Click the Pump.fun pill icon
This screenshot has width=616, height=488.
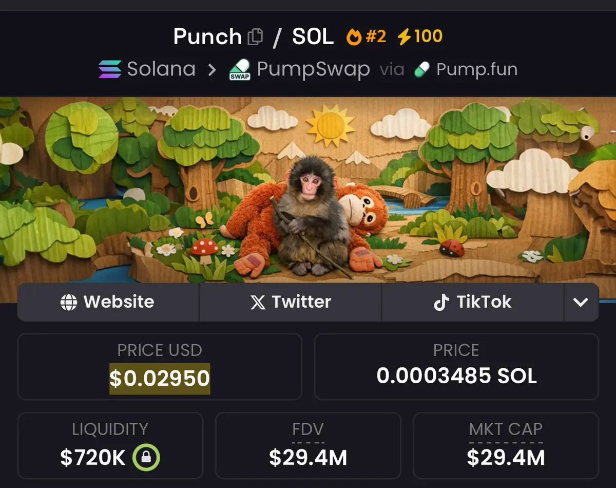422,69
